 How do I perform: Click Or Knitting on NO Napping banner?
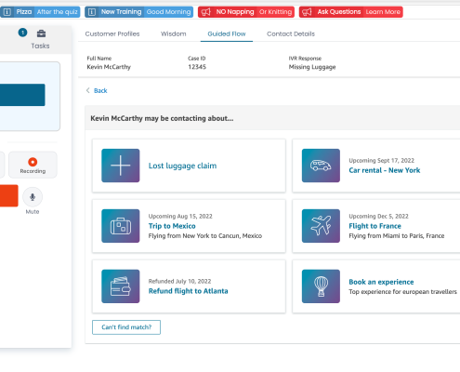[275, 12]
